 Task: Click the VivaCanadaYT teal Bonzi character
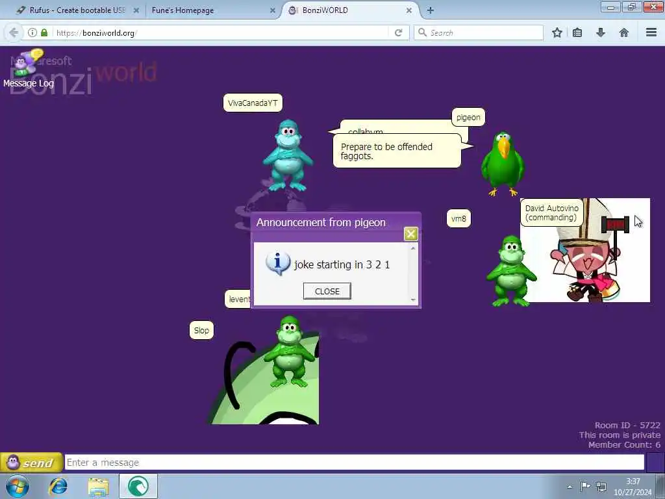point(288,155)
